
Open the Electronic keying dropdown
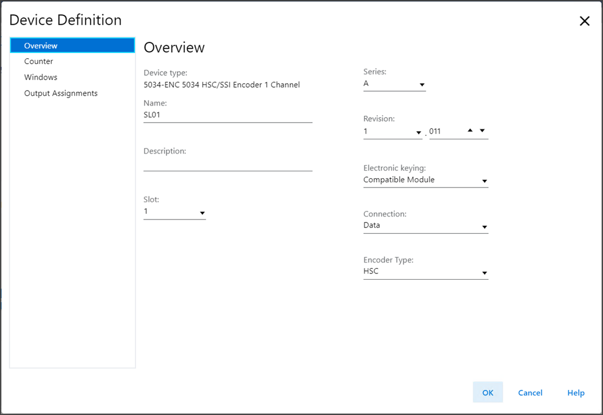(x=425, y=181)
